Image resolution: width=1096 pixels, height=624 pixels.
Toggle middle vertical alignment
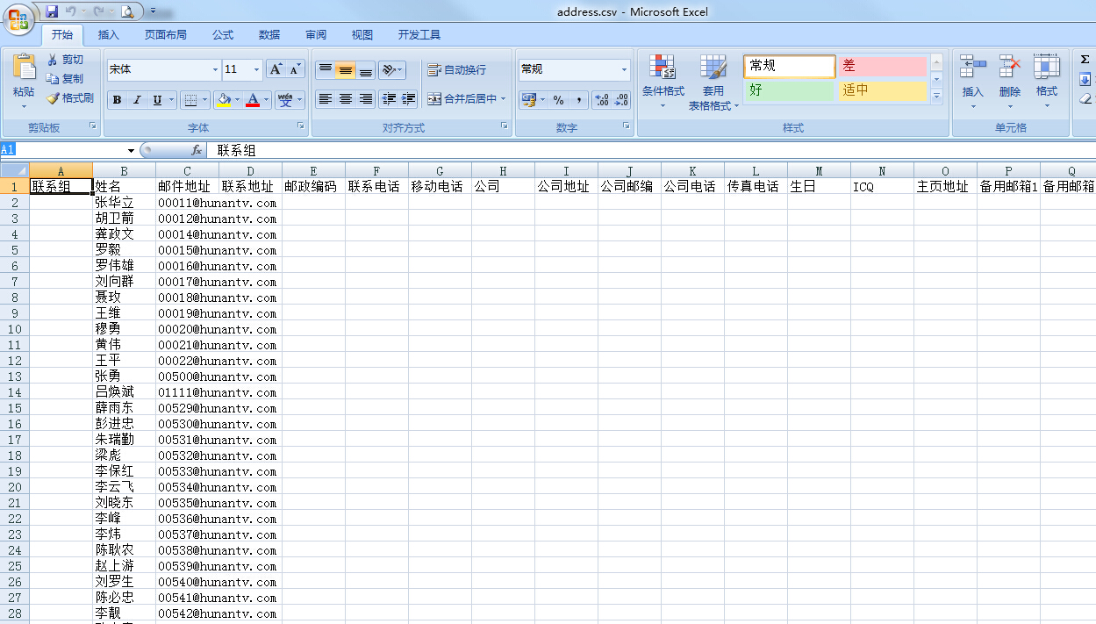coord(346,69)
